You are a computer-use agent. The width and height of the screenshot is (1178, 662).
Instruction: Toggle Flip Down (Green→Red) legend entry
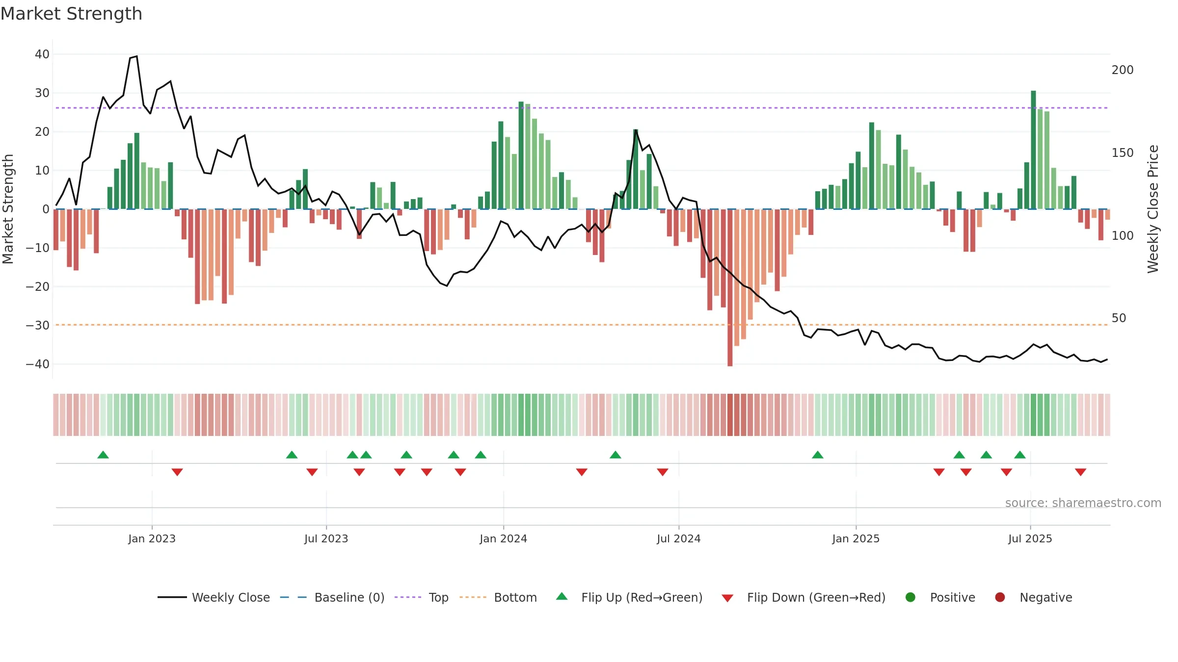point(803,597)
